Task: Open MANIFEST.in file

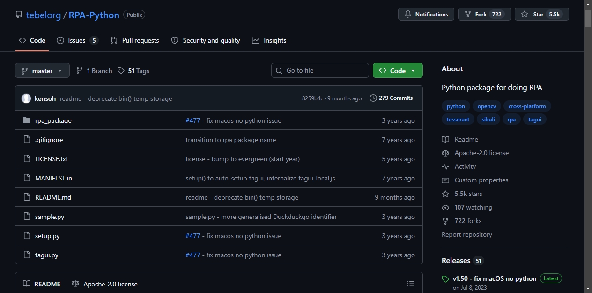Action: tap(53, 178)
